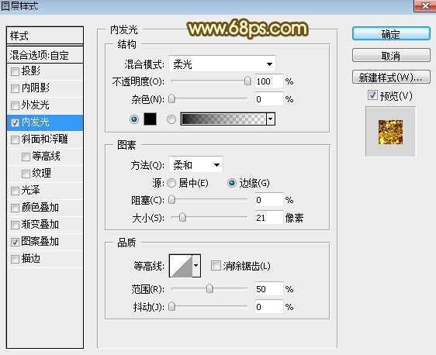The image size is (436, 355).
Task: Enable the 消除锯齿(L) checkbox
Action: click(216, 266)
